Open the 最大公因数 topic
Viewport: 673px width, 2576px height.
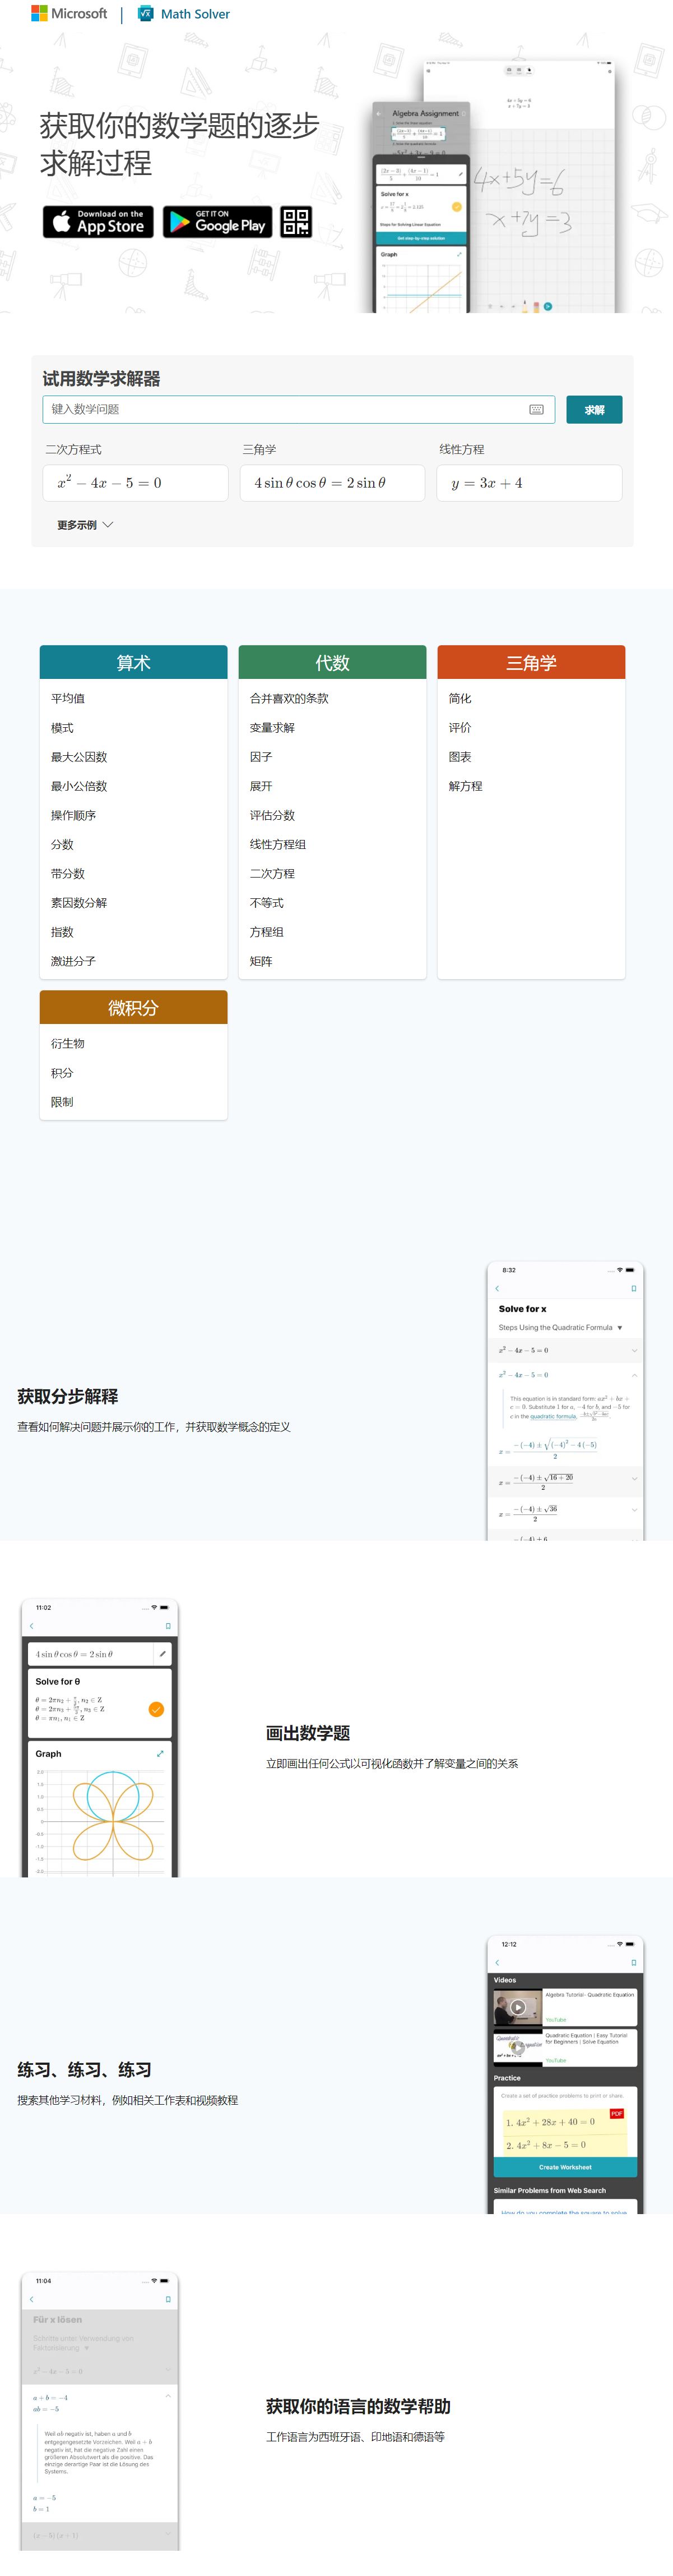pyautogui.click(x=79, y=757)
